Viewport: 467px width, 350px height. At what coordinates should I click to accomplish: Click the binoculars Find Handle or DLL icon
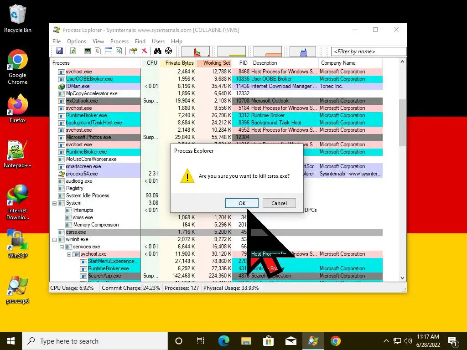click(x=157, y=51)
